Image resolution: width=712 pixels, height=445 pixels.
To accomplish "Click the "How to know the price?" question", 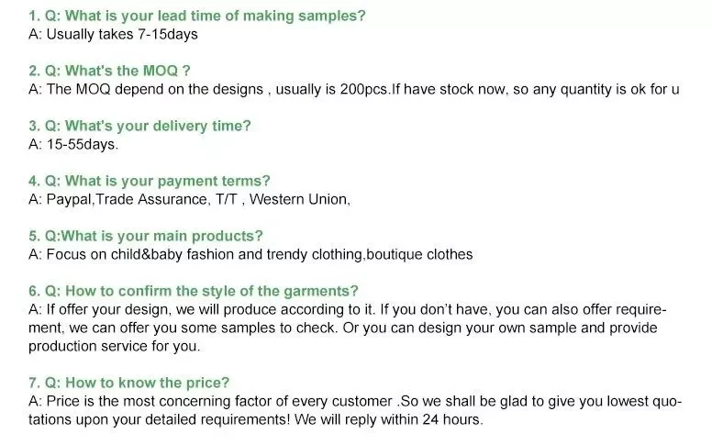I will pos(128,383).
